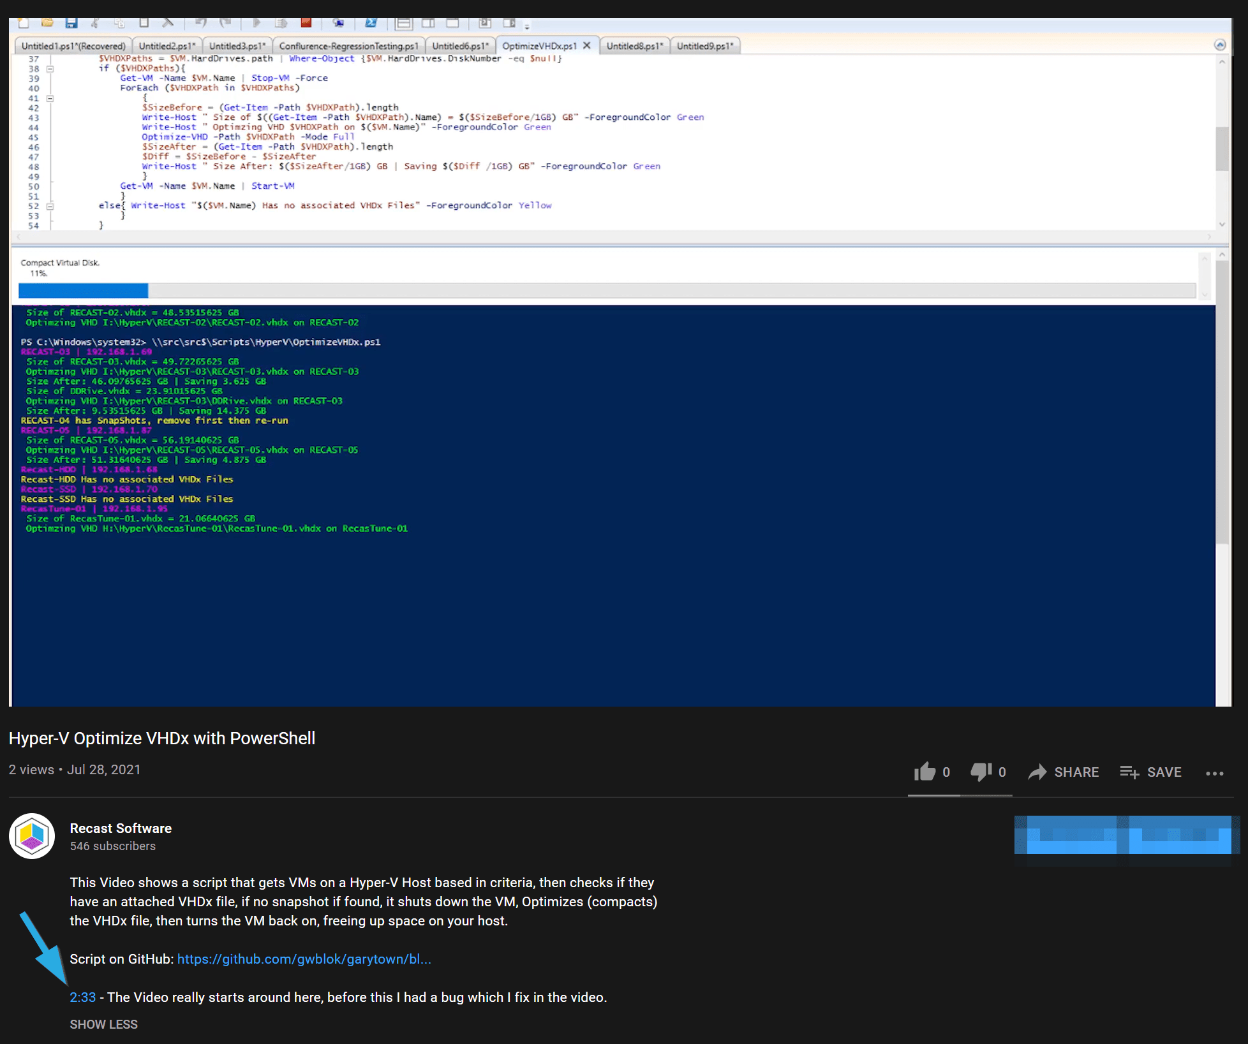Toggle Show Script Pane Right layout icon
This screenshot has height=1044, width=1248.
428,23
